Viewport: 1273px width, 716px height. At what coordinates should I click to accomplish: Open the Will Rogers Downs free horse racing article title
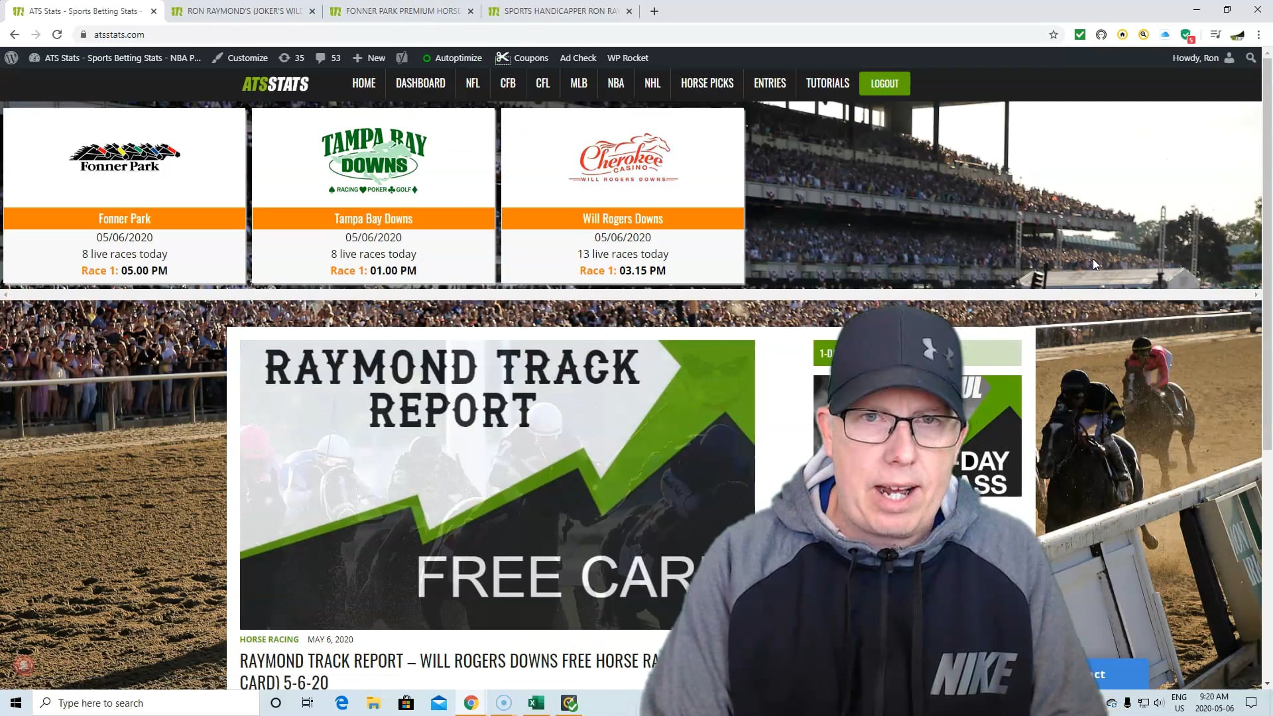pyautogui.click(x=450, y=672)
